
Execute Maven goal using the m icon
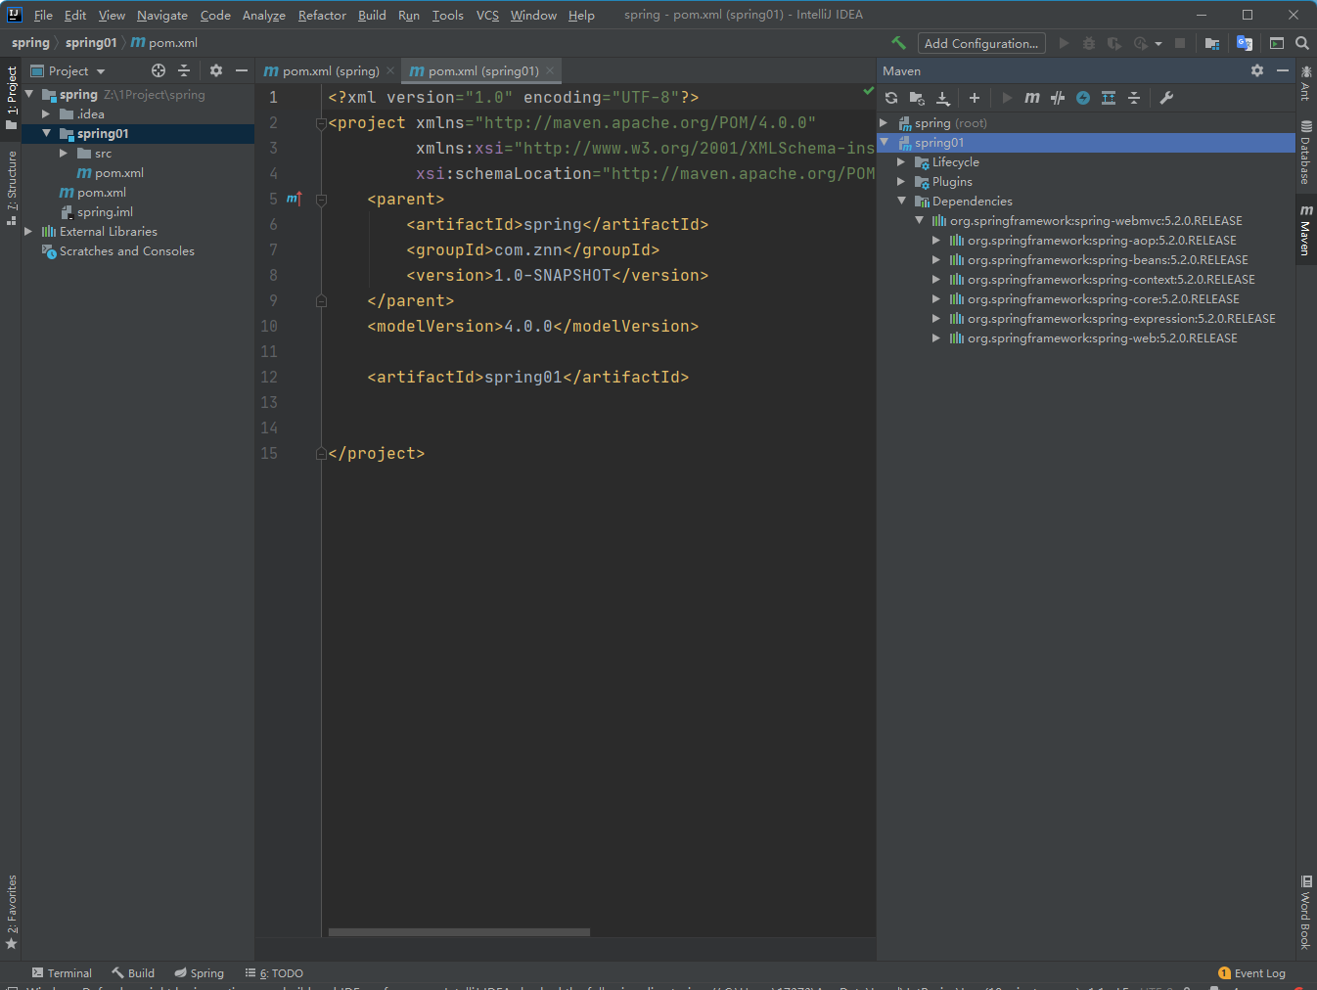(1032, 98)
